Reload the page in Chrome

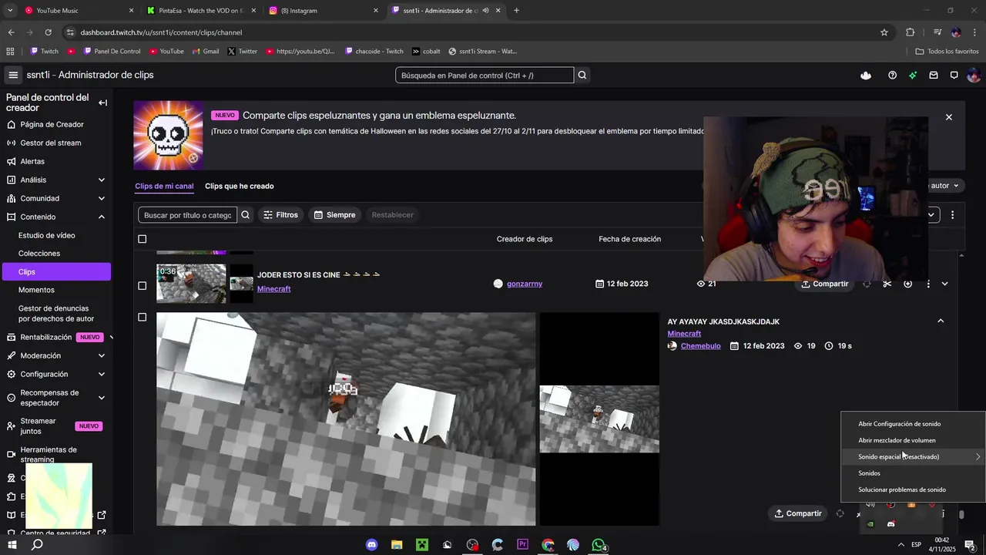pos(48,32)
